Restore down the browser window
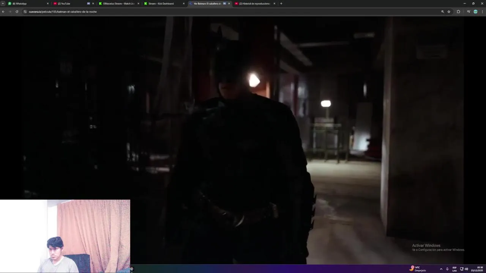Screen dimensions: 486x273 473,3
